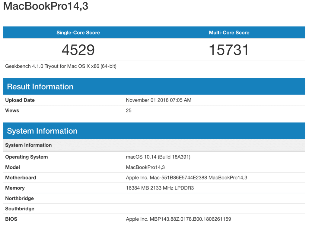Screen dimensions: 309x230
Task: Click the blue System Information section header
Action: (x=42, y=131)
